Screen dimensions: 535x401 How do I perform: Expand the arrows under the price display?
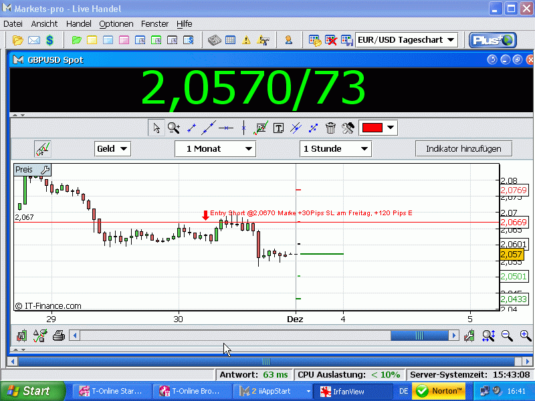tap(19, 115)
